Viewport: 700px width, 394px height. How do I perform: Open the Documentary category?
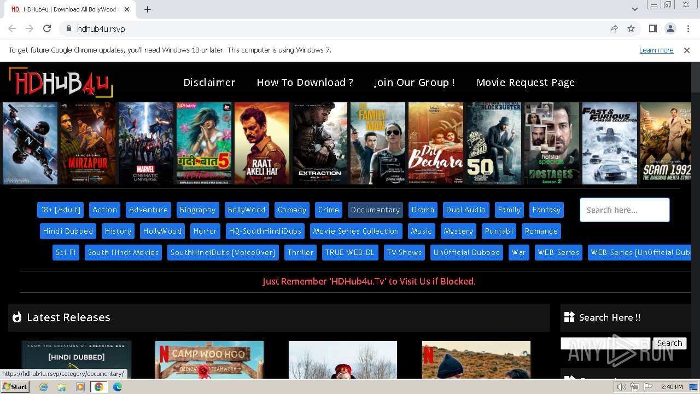tap(375, 210)
